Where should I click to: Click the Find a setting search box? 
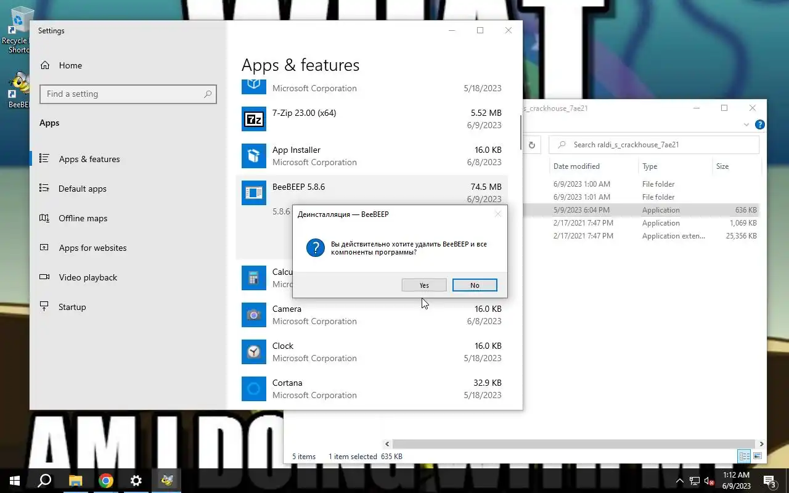point(128,94)
